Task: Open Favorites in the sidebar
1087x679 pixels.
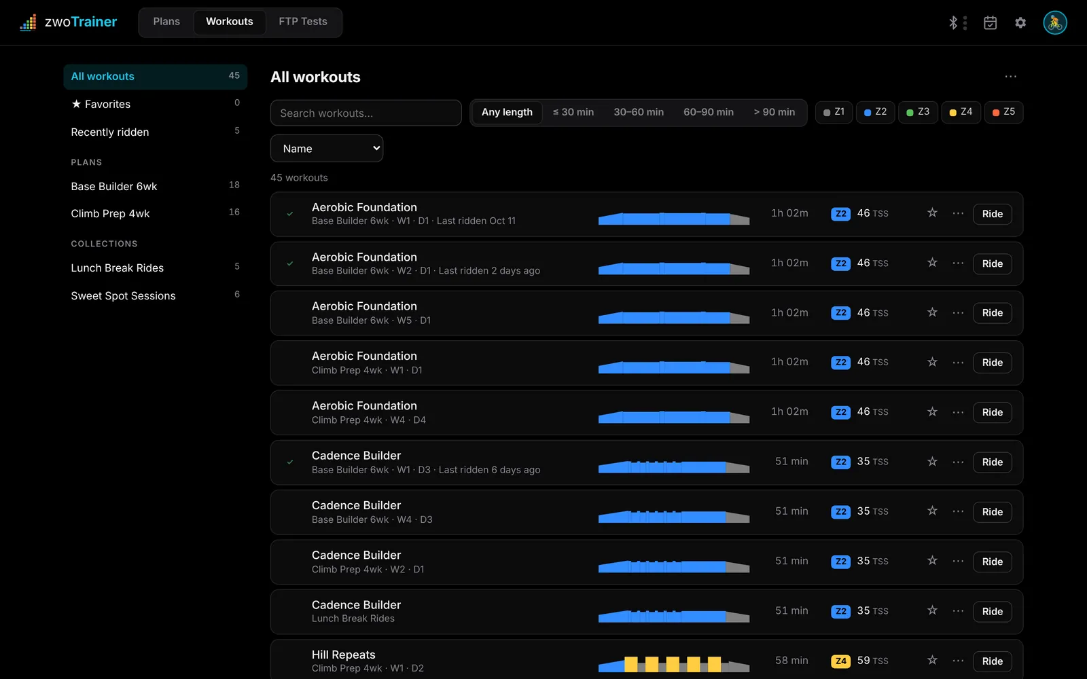Action: [x=156, y=104]
